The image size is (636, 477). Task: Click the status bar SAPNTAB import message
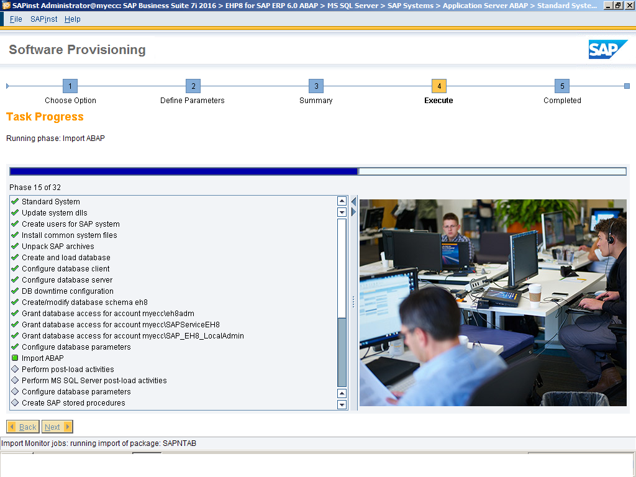pos(99,443)
